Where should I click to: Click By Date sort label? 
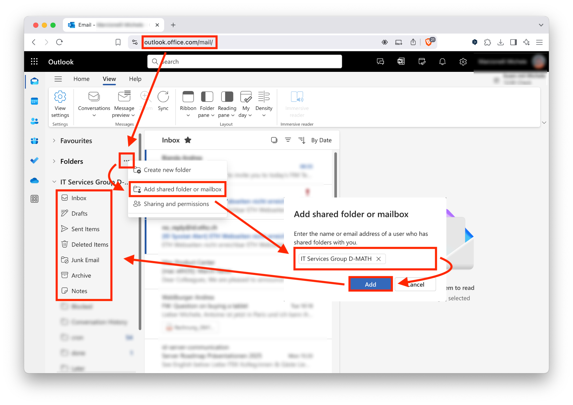coord(321,140)
